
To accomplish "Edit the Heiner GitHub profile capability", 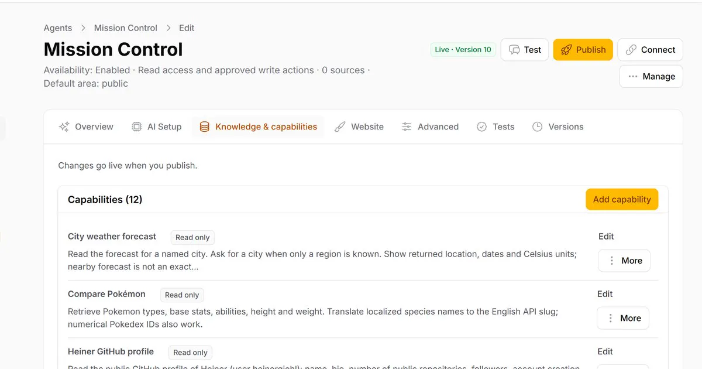I will pyautogui.click(x=605, y=351).
